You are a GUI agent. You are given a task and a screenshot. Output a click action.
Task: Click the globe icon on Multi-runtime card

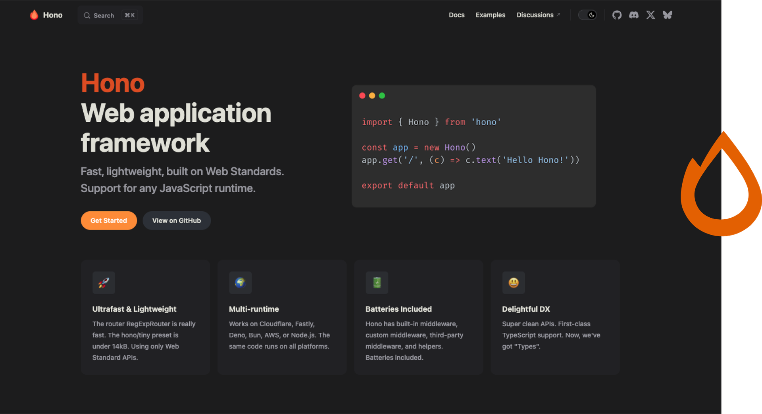pos(240,283)
